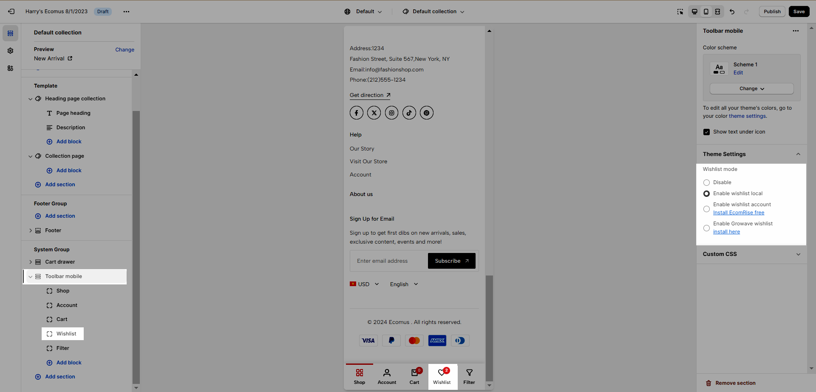Tap the Shop icon in mobile toolbar preview
The width and height of the screenshot is (816, 392).
click(360, 373)
